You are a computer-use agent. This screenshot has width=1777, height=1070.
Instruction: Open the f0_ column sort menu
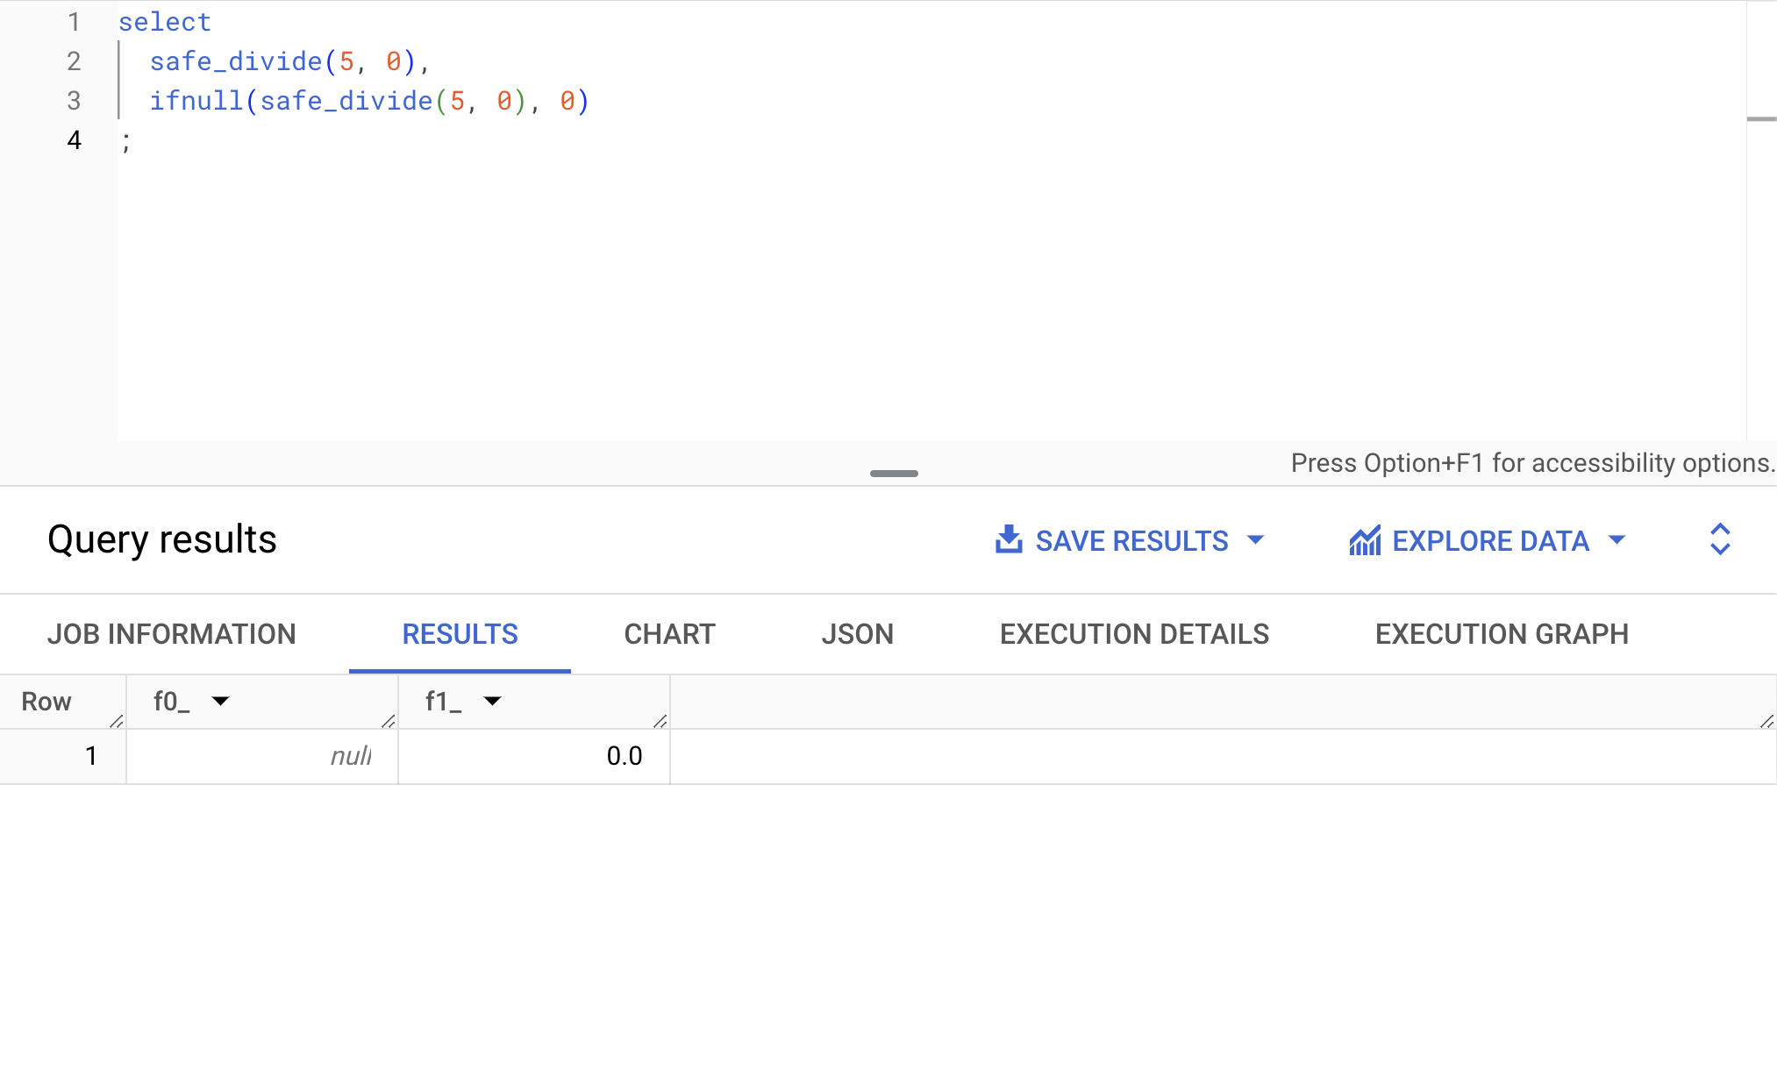220,701
